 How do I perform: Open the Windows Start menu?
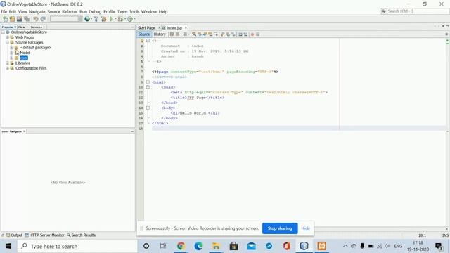8,246
